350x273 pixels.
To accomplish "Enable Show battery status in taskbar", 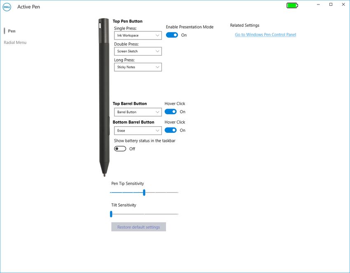I will (x=120, y=149).
